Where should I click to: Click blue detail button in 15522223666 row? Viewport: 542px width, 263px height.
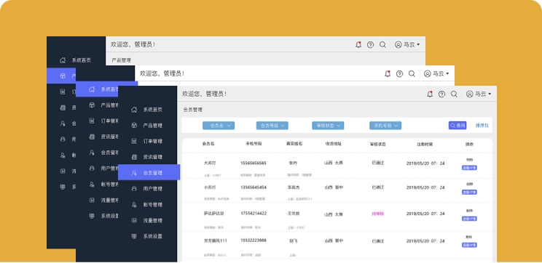pos(469,245)
